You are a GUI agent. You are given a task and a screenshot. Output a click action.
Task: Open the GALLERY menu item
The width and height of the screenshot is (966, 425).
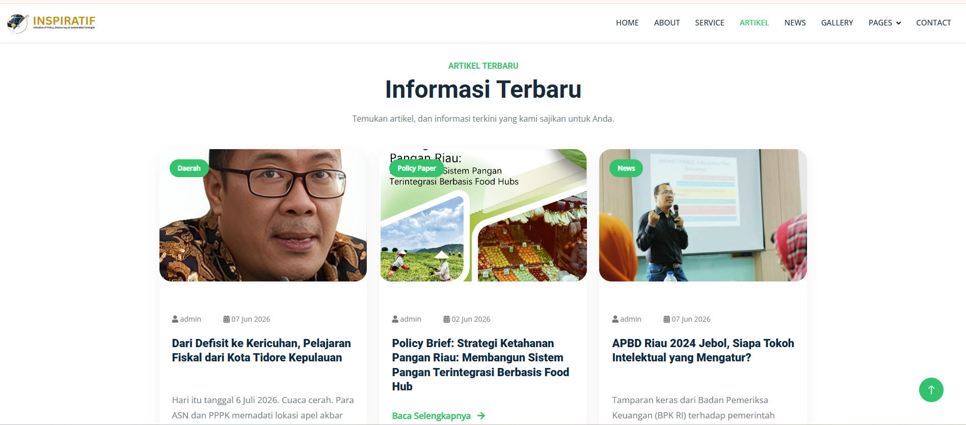pos(837,23)
